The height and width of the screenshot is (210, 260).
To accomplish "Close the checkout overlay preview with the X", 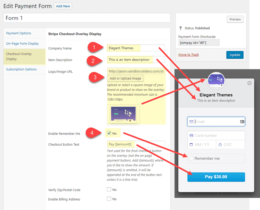I will coord(249,83).
